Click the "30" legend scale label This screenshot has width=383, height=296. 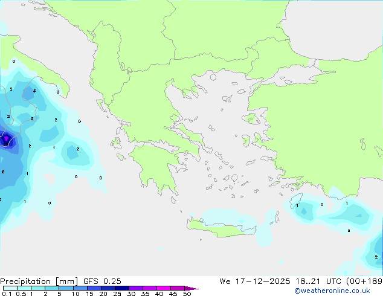pos(131,294)
